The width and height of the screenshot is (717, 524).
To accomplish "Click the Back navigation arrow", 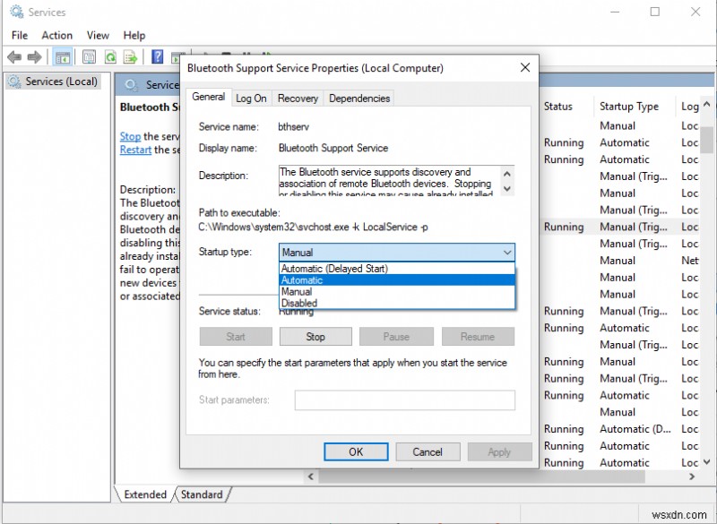I will coord(14,56).
